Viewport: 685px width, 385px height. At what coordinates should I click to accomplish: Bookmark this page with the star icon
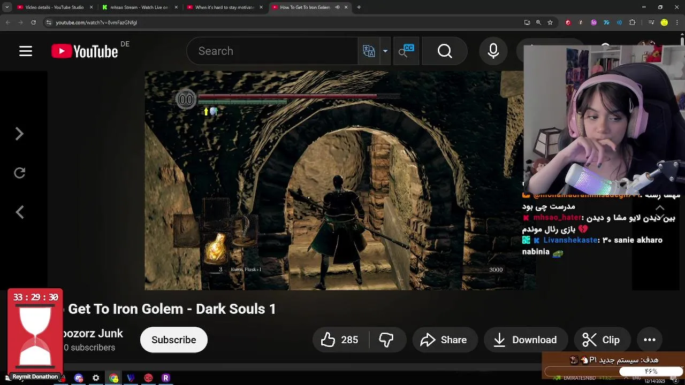[x=550, y=22]
